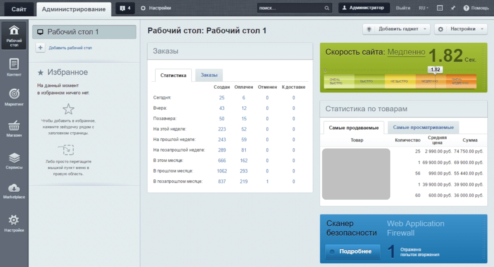
Task: Open the Самые продаваемые tab
Action: (x=354, y=128)
